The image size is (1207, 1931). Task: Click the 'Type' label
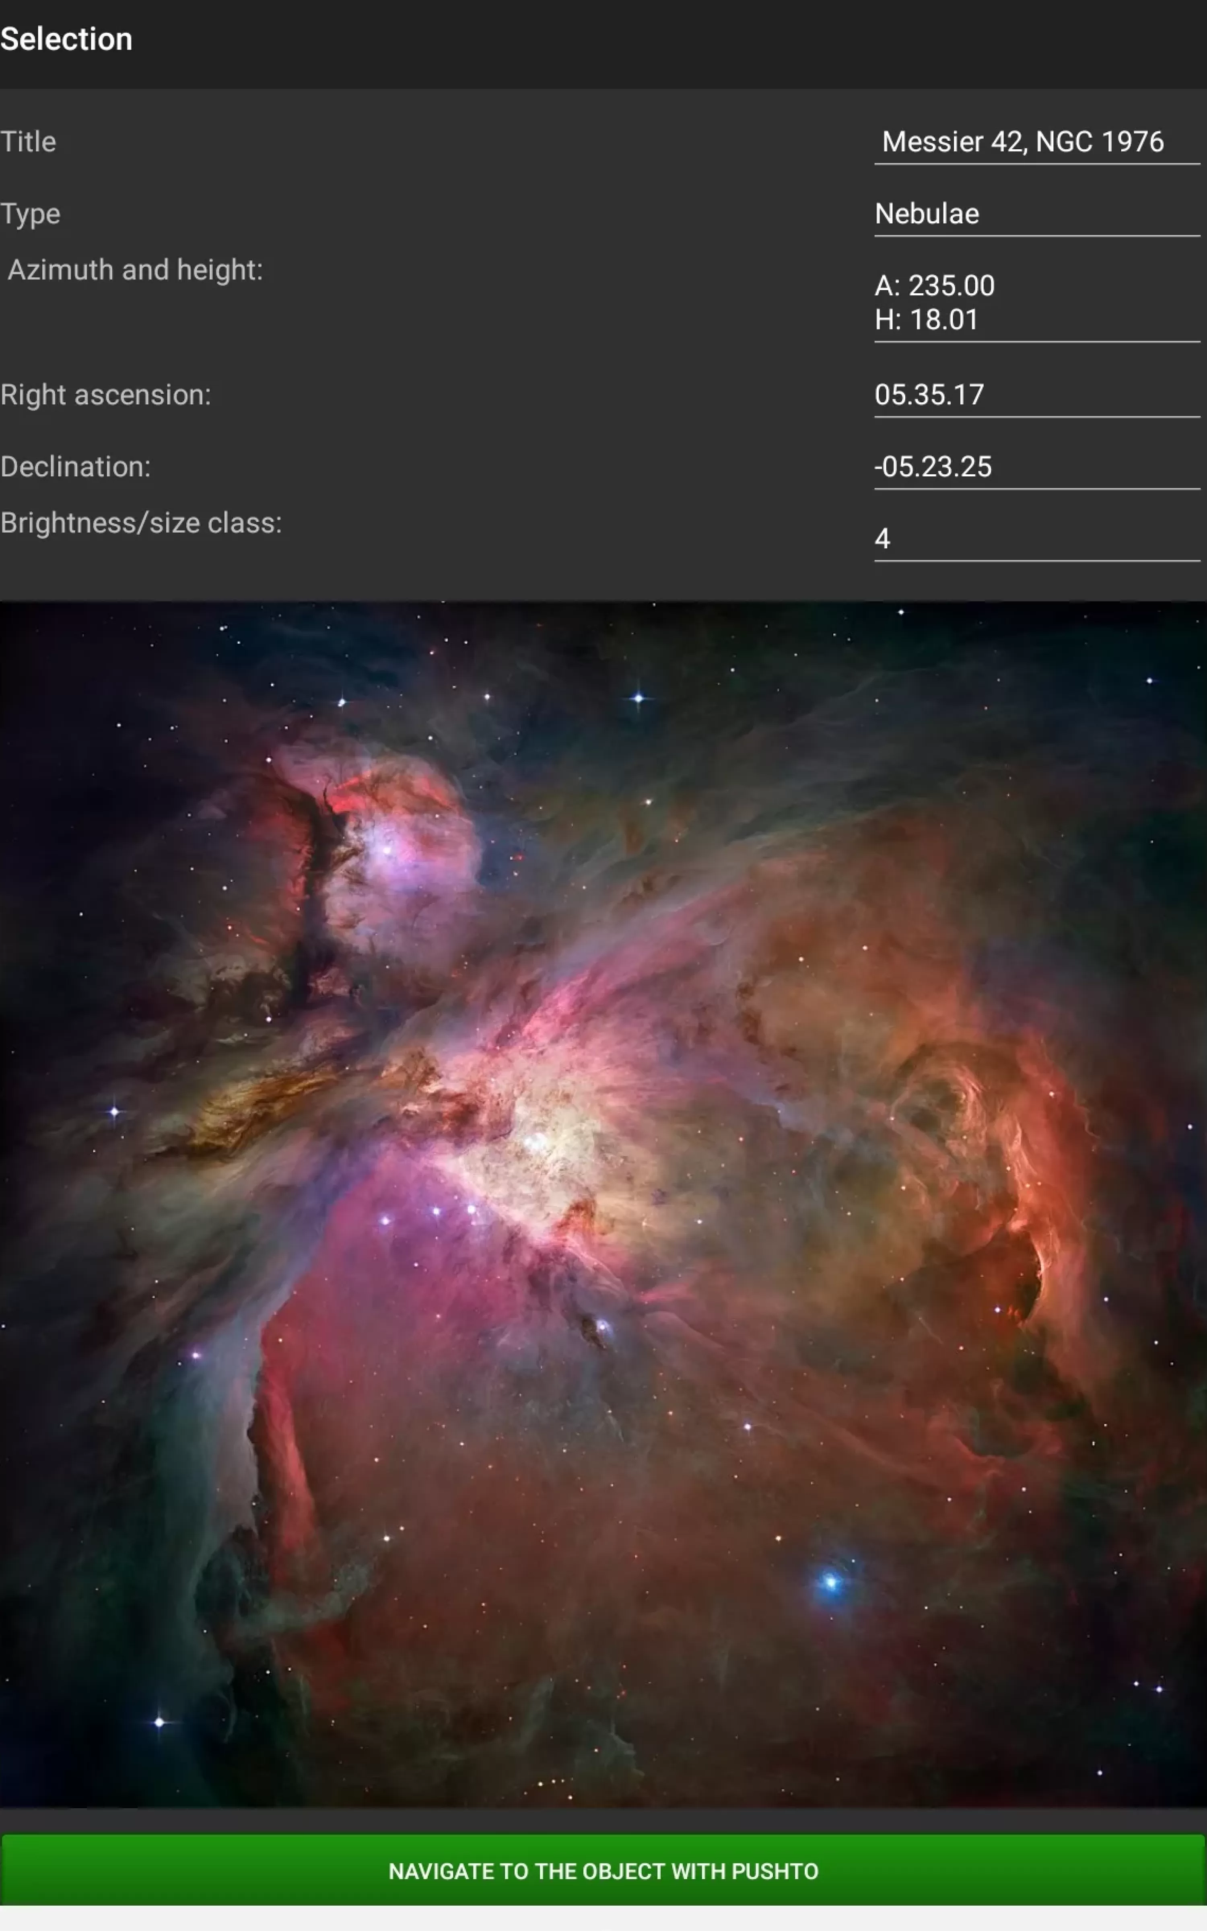[30, 215]
